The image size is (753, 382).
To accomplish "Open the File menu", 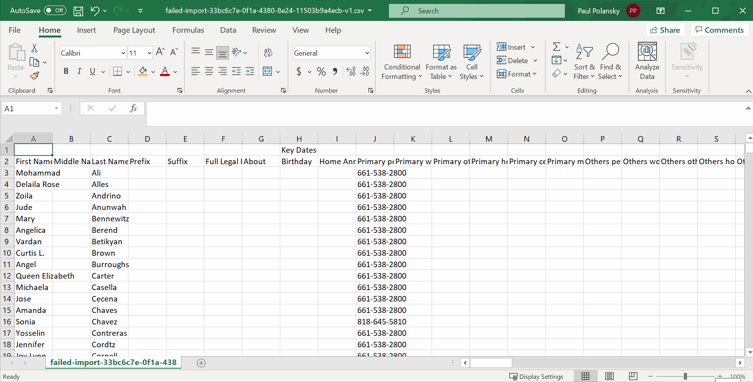I will coord(15,30).
